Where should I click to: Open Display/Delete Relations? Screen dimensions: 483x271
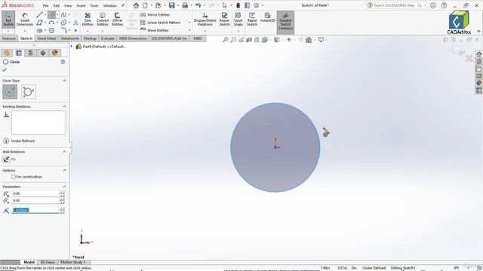tap(205, 20)
